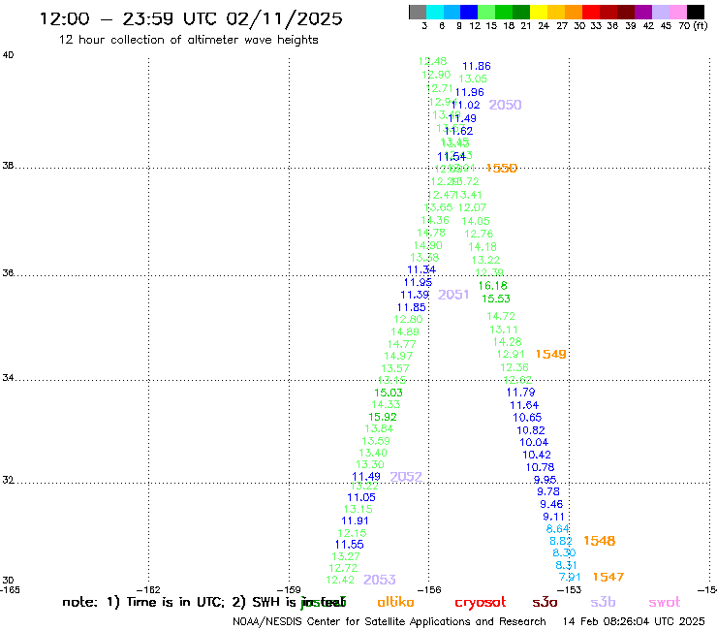Screen dimensions: 717x630
Task: Click the gray 0-3 ft legend swatch
Action: click(418, 12)
